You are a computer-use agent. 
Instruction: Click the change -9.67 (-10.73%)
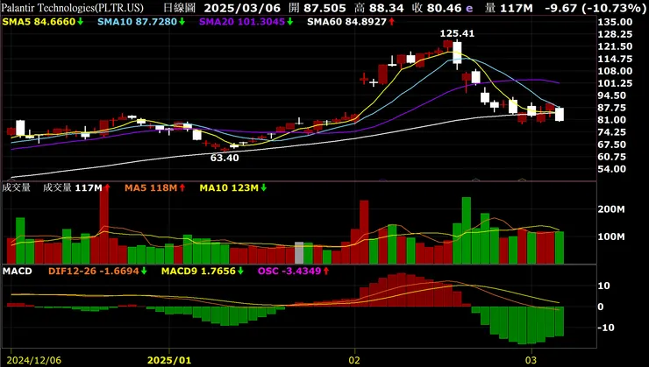pos(596,8)
